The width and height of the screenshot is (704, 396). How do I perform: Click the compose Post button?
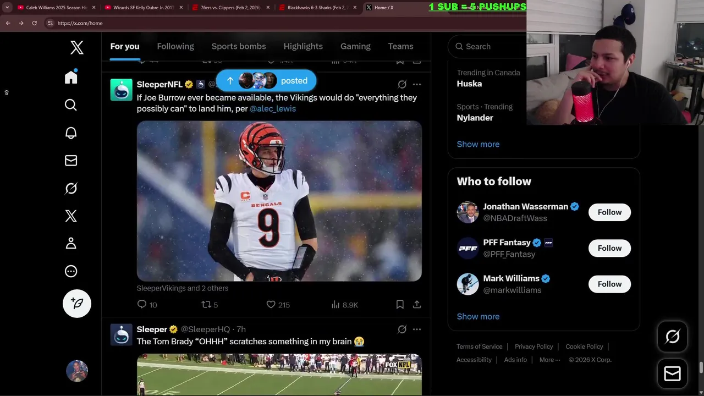click(x=77, y=304)
